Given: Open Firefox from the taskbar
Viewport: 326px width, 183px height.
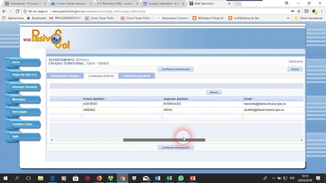Looking at the screenshot, I should click(99, 178).
